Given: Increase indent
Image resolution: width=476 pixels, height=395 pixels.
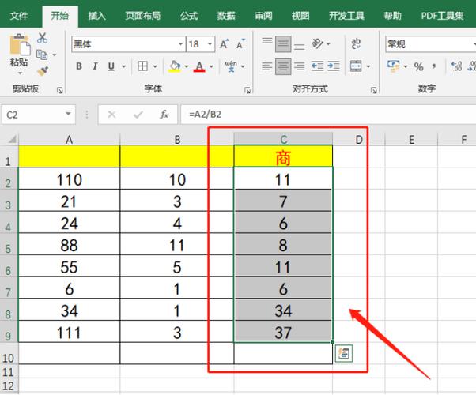Looking at the screenshot, I should click(x=334, y=66).
